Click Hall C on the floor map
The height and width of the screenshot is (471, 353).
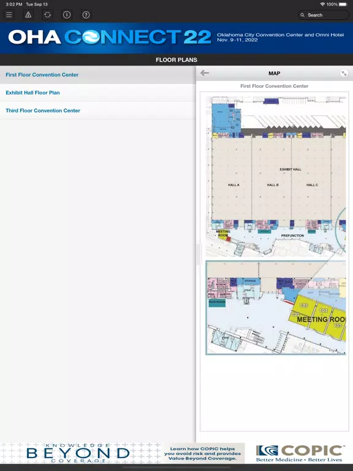tap(312, 185)
